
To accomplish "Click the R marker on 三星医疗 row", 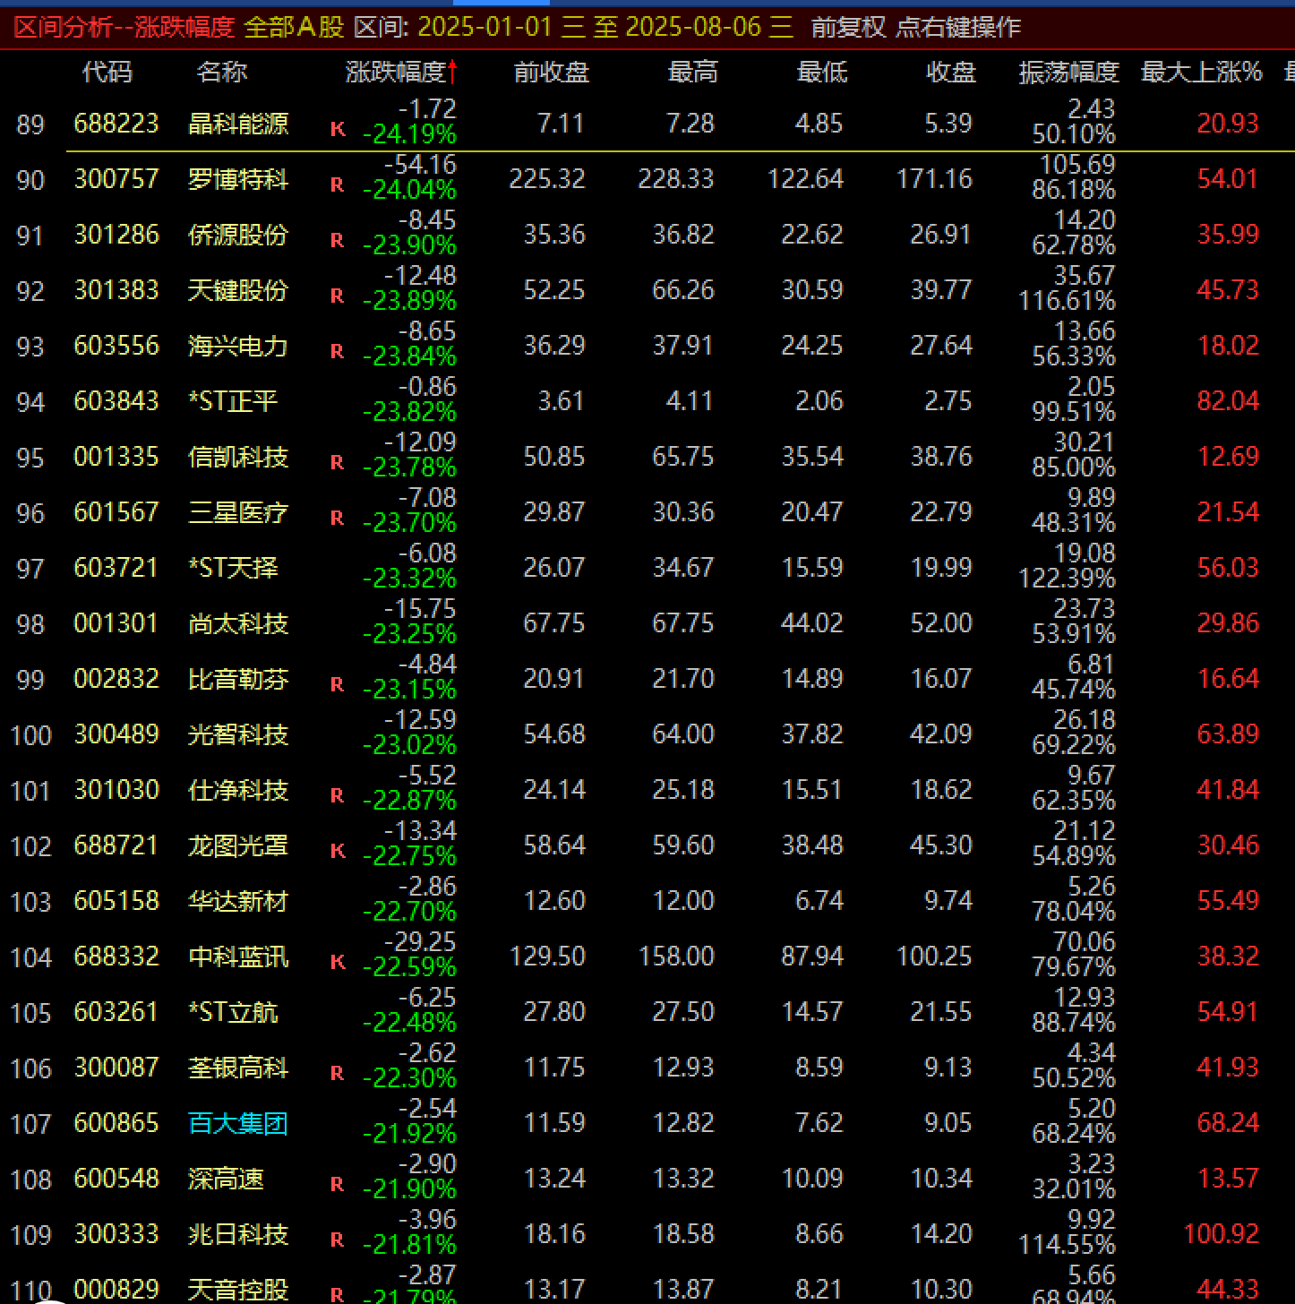I will (x=338, y=518).
